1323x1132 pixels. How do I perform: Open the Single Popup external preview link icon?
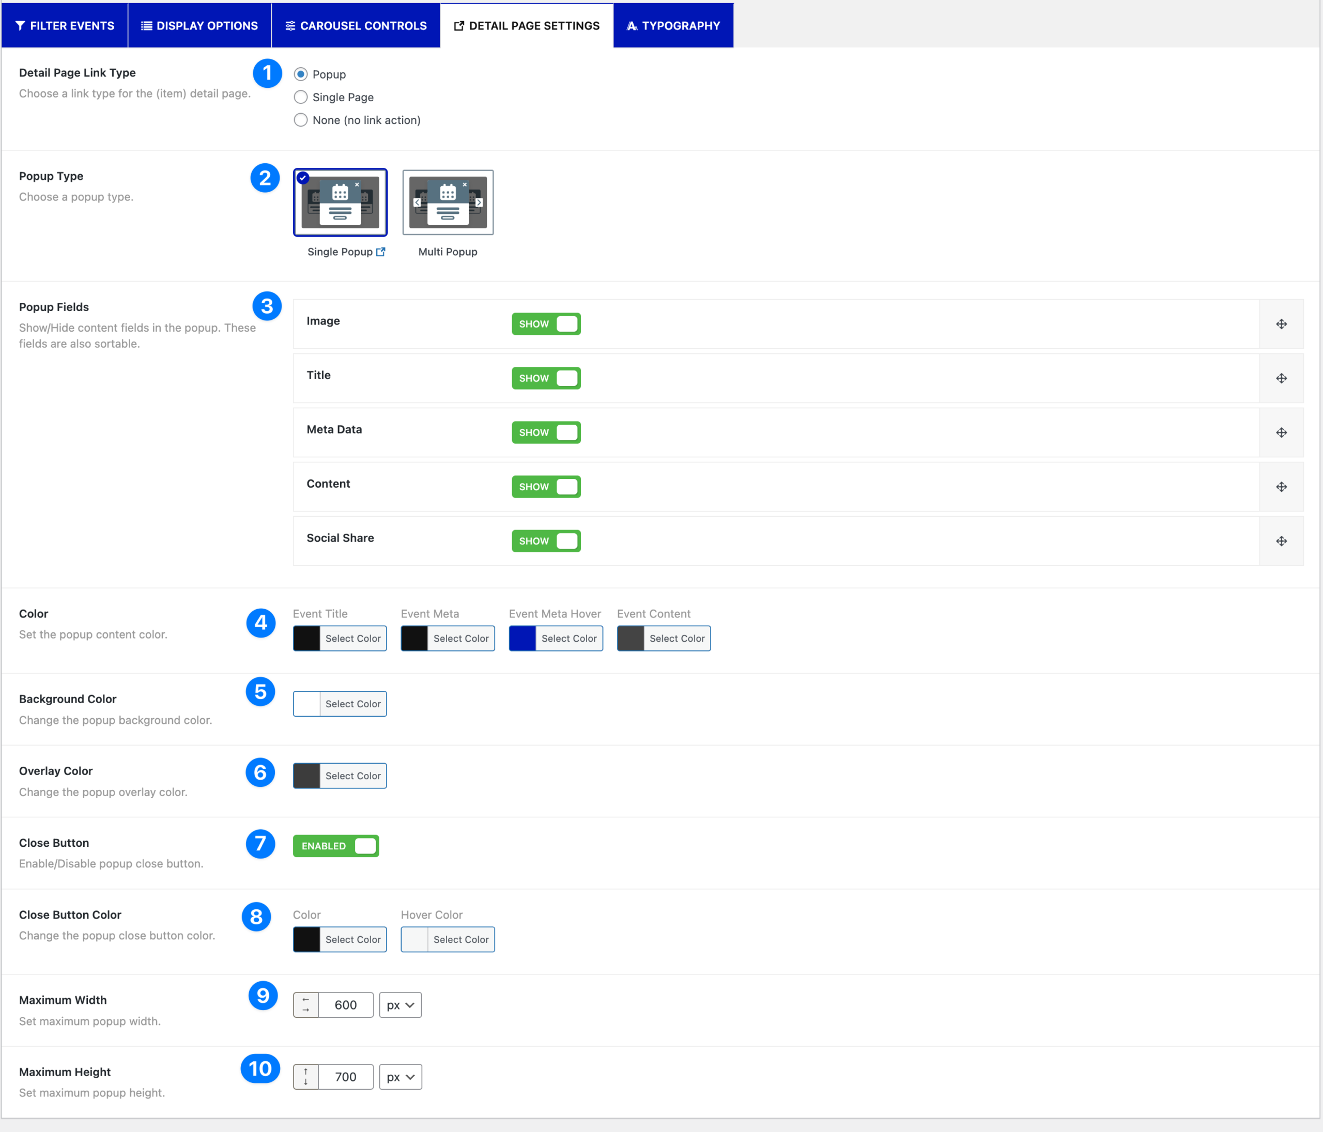coord(380,252)
